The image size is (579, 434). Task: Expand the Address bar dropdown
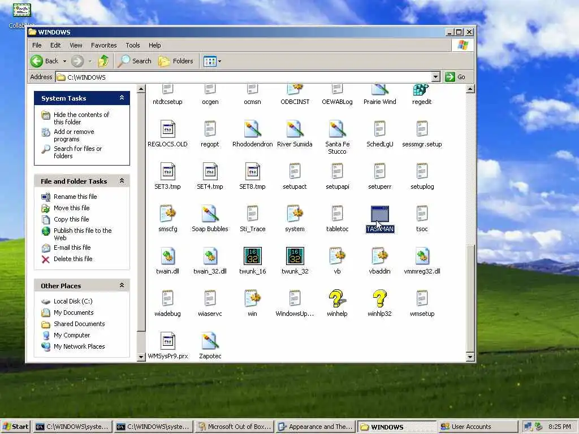[436, 77]
